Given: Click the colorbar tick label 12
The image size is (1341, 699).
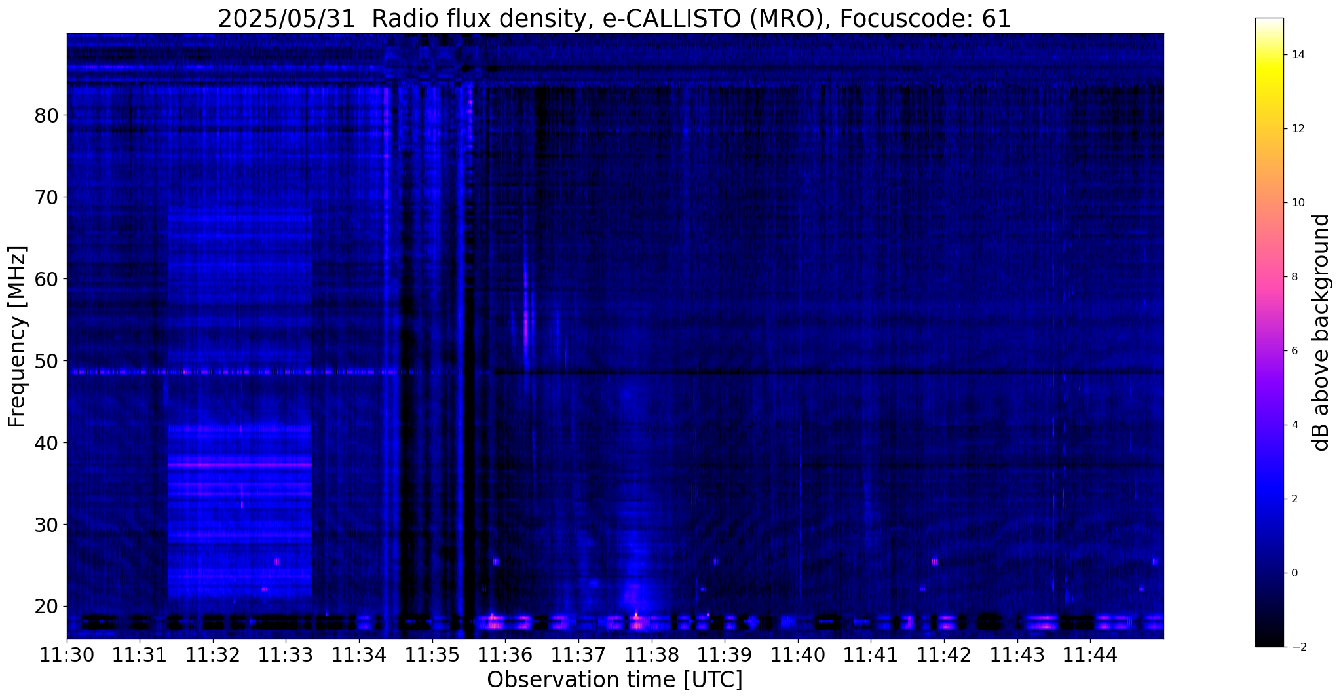Looking at the screenshot, I should point(1296,129).
